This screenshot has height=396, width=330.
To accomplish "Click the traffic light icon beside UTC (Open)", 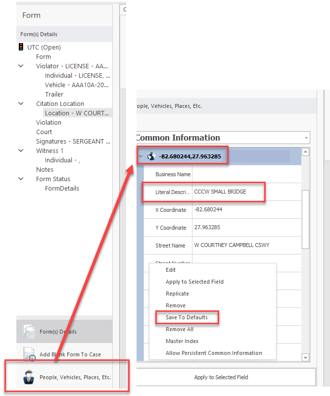I will click(21, 48).
